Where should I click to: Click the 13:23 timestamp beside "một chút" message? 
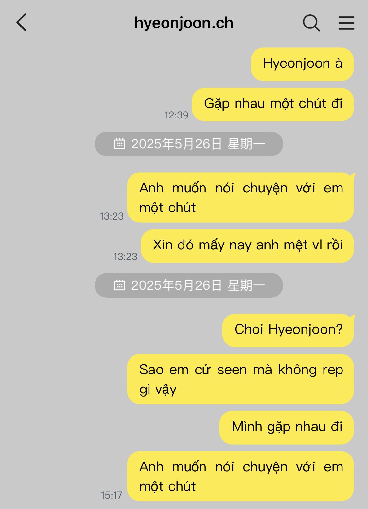pyautogui.click(x=112, y=216)
